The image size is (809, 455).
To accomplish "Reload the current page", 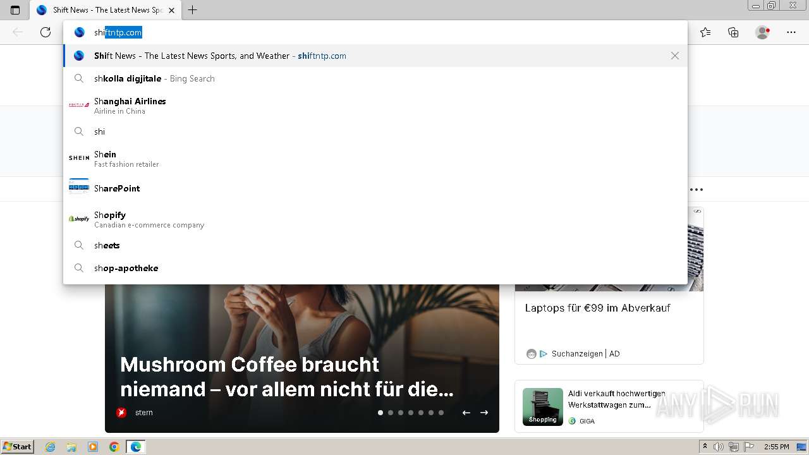I will click(46, 32).
